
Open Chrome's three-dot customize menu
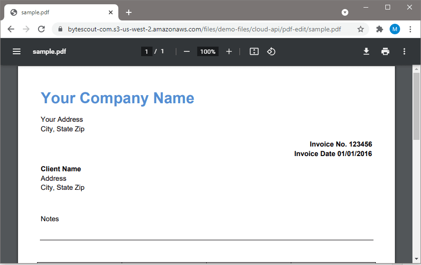click(x=411, y=29)
